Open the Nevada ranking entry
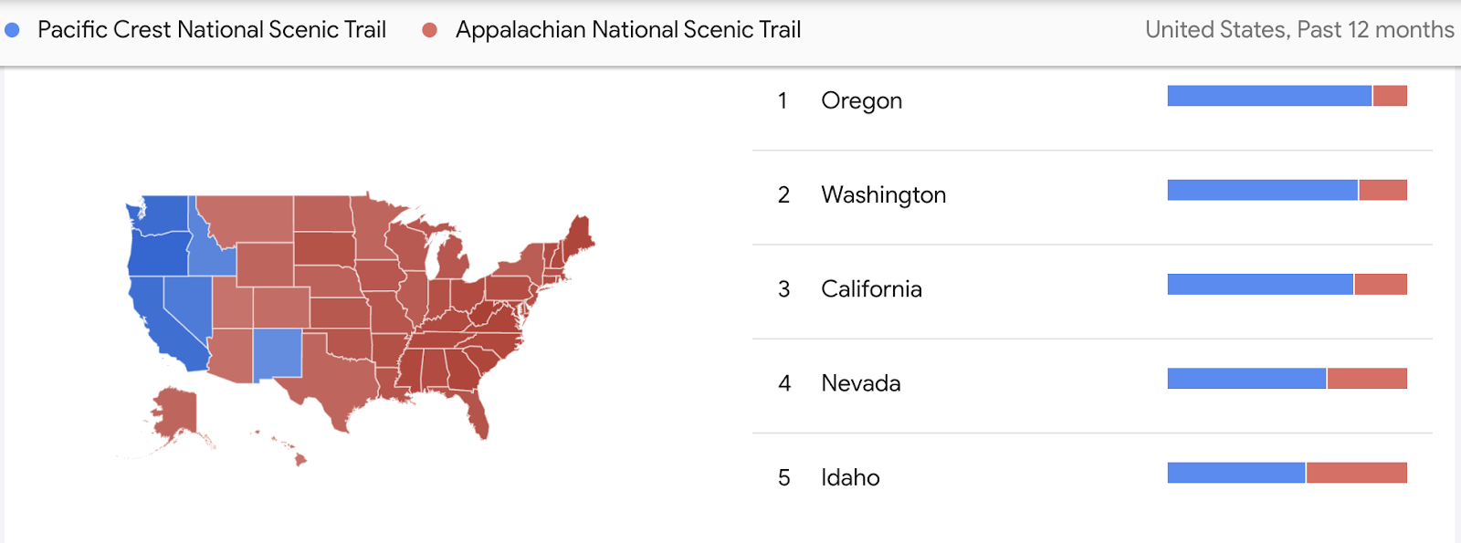 (1092, 384)
